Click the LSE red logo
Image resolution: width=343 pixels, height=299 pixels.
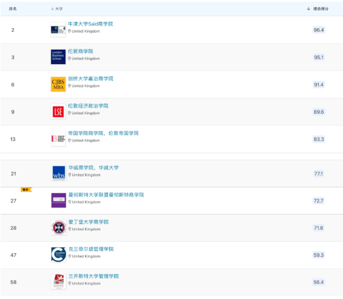click(58, 111)
